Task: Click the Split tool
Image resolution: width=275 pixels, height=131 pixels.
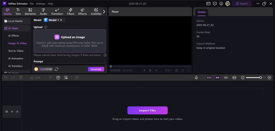Action: [35, 78]
